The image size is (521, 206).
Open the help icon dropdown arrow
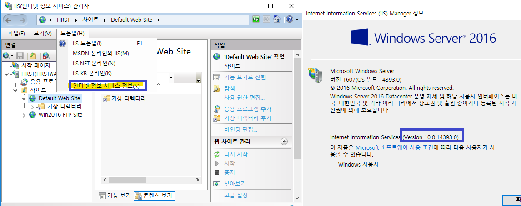tap(297, 20)
